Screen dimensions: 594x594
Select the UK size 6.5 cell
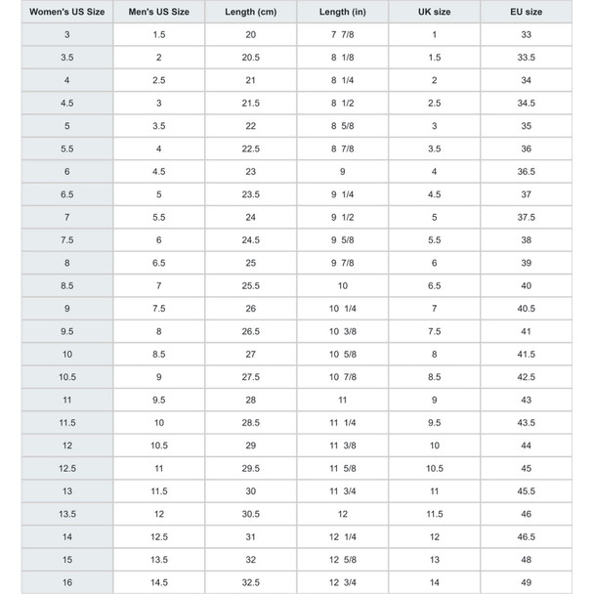(x=434, y=285)
